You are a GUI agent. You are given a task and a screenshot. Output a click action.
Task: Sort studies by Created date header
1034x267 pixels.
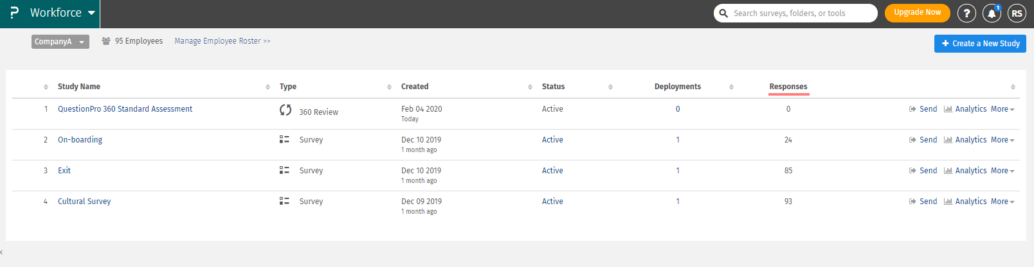[x=415, y=87]
